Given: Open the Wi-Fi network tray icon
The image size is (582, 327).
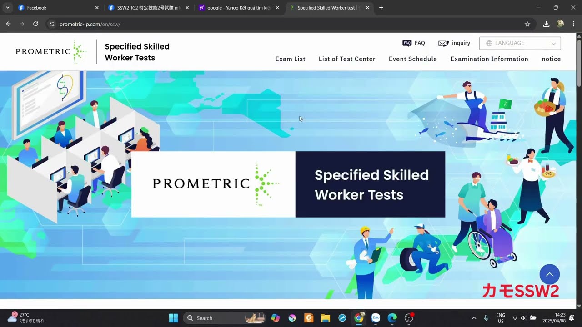Looking at the screenshot, I should [515, 318].
